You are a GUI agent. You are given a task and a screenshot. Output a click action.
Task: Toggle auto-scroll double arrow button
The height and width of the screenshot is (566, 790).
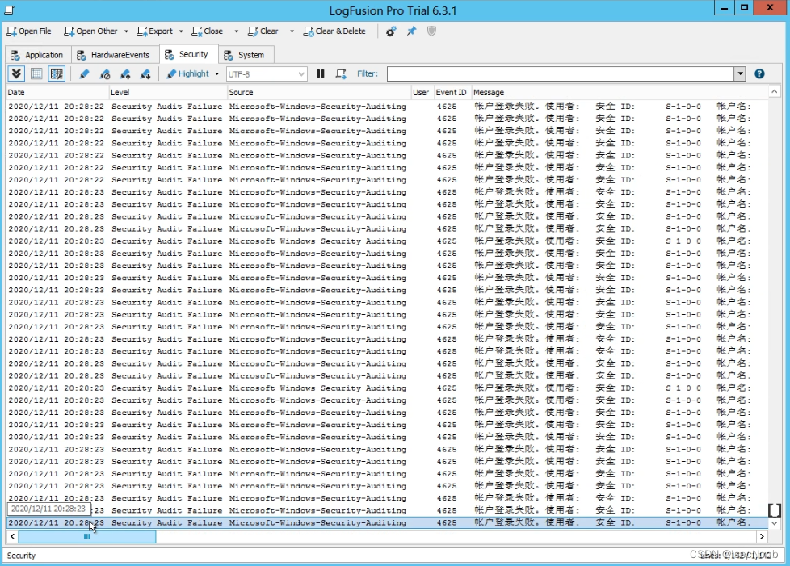[x=16, y=74]
